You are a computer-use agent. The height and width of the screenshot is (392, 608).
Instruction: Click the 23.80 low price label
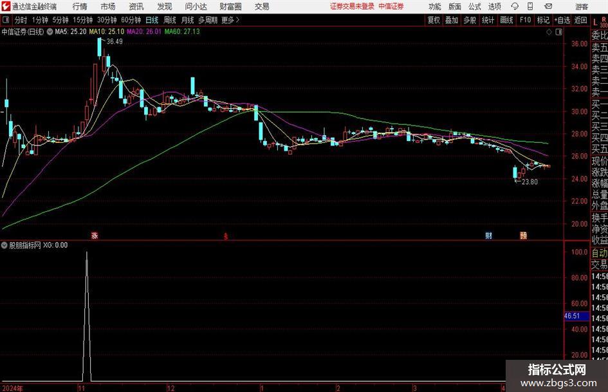(x=530, y=182)
